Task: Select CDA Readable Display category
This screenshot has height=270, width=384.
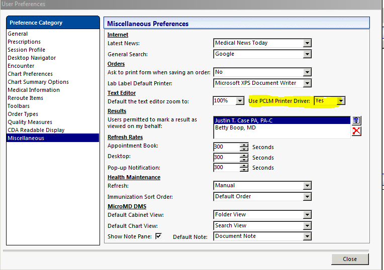Action: [x=36, y=130]
